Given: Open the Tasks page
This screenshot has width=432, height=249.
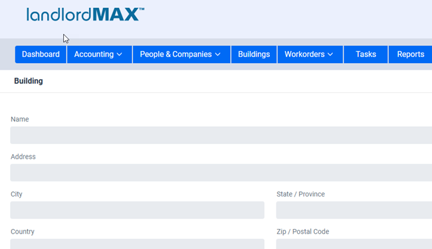Looking at the screenshot, I should [x=366, y=54].
